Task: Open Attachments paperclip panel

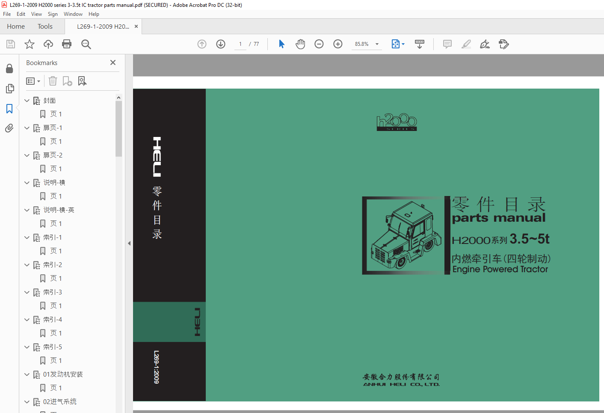Action: click(9, 128)
